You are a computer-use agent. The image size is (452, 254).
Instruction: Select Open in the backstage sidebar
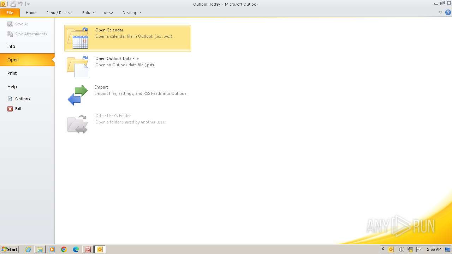coord(27,60)
